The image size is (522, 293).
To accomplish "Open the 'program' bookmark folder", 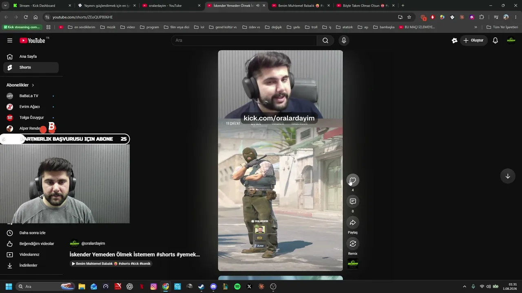I will [x=149, y=27].
